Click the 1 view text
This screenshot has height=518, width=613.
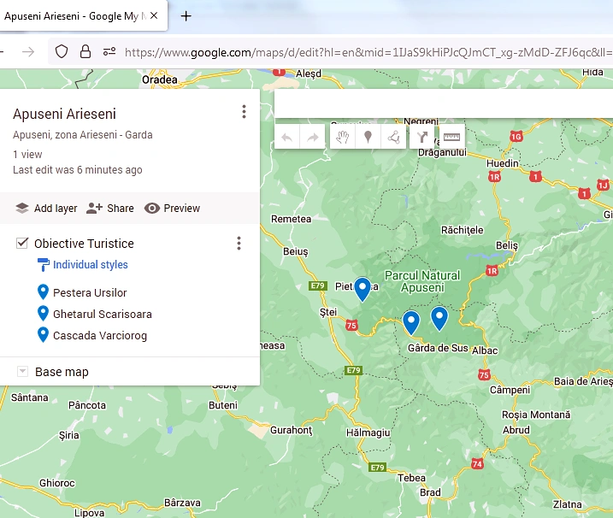(x=27, y=155)
